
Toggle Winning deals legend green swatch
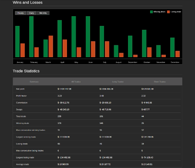tap(151, 12)
